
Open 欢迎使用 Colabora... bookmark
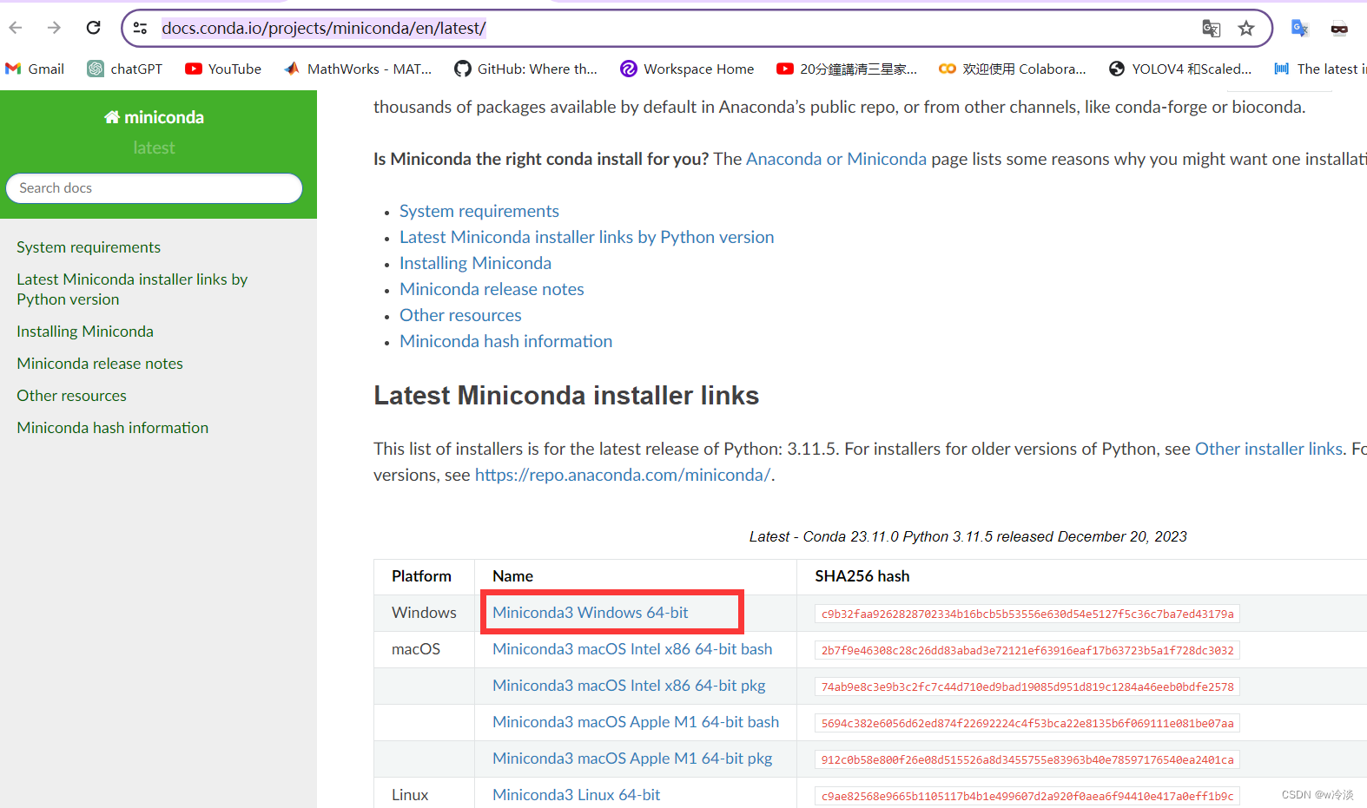pos(1013,69)
